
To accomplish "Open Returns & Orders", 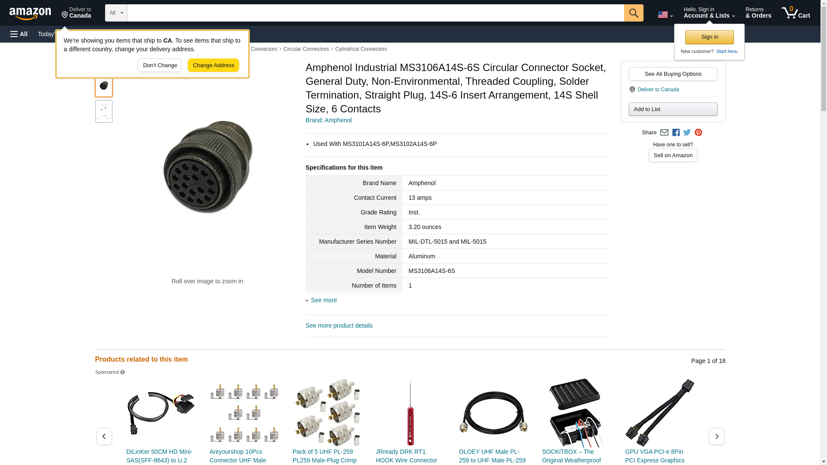I will point(758,13).
